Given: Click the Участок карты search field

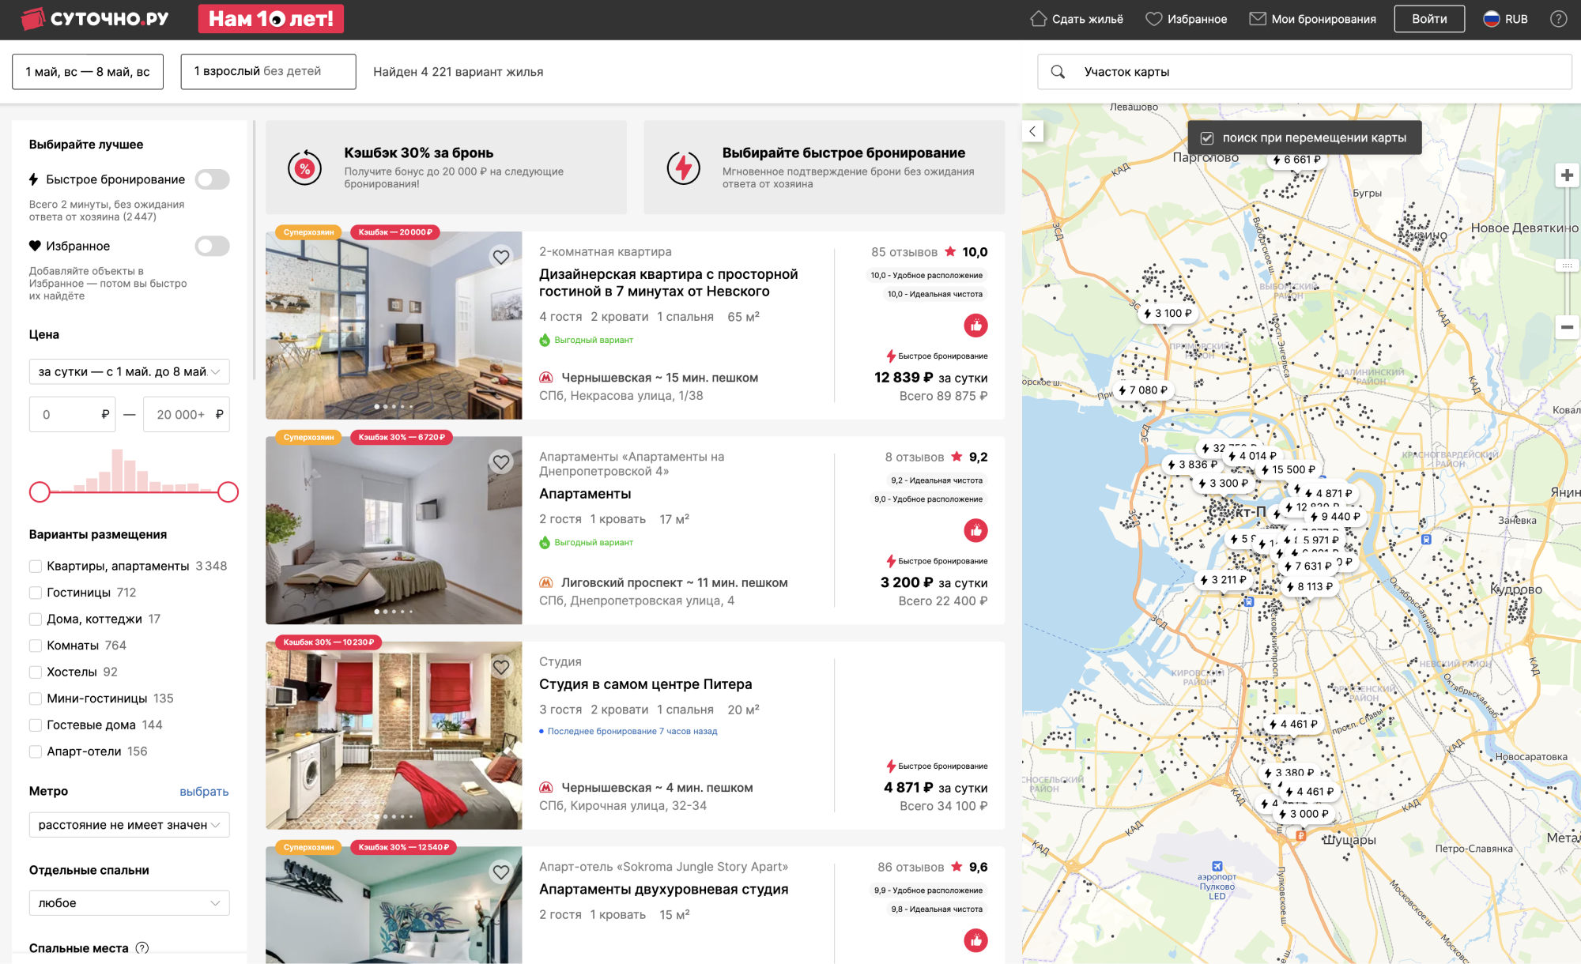Looking at the screenshot, I should [x=1304, y=72].
